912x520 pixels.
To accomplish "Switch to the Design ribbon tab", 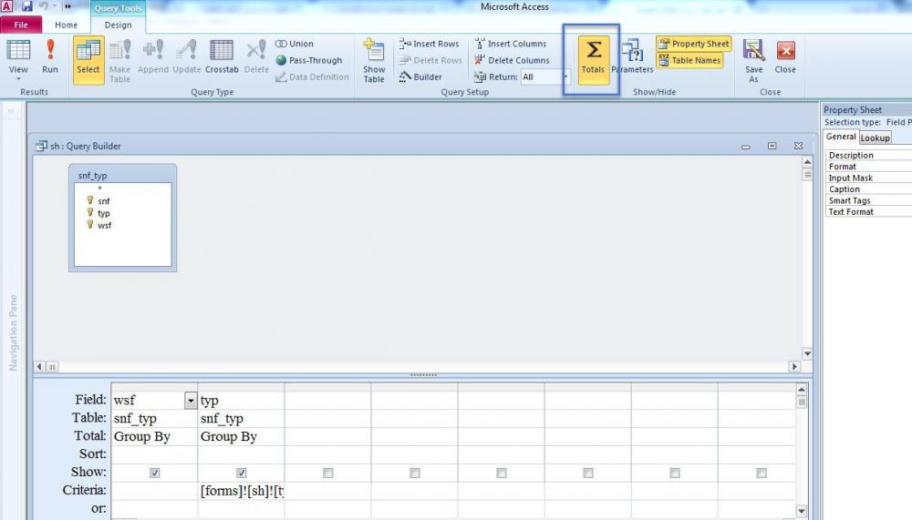I will tap(118, 25).
